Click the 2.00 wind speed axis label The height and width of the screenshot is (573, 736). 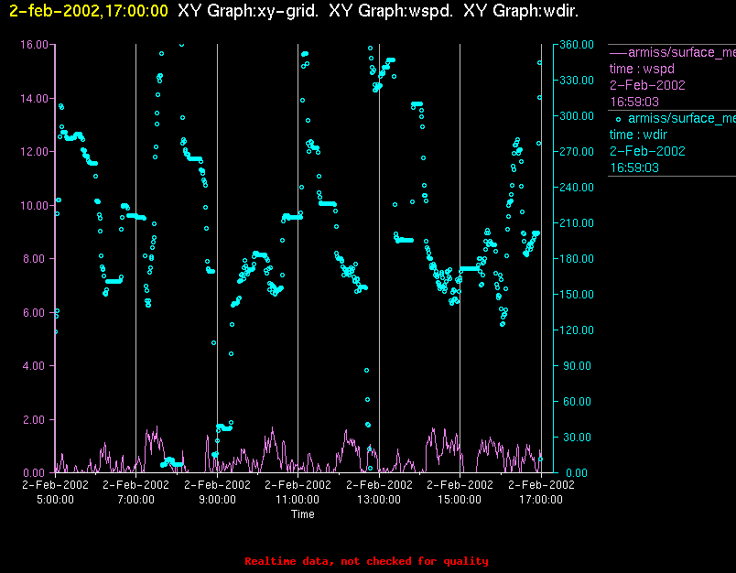(36, 419)
